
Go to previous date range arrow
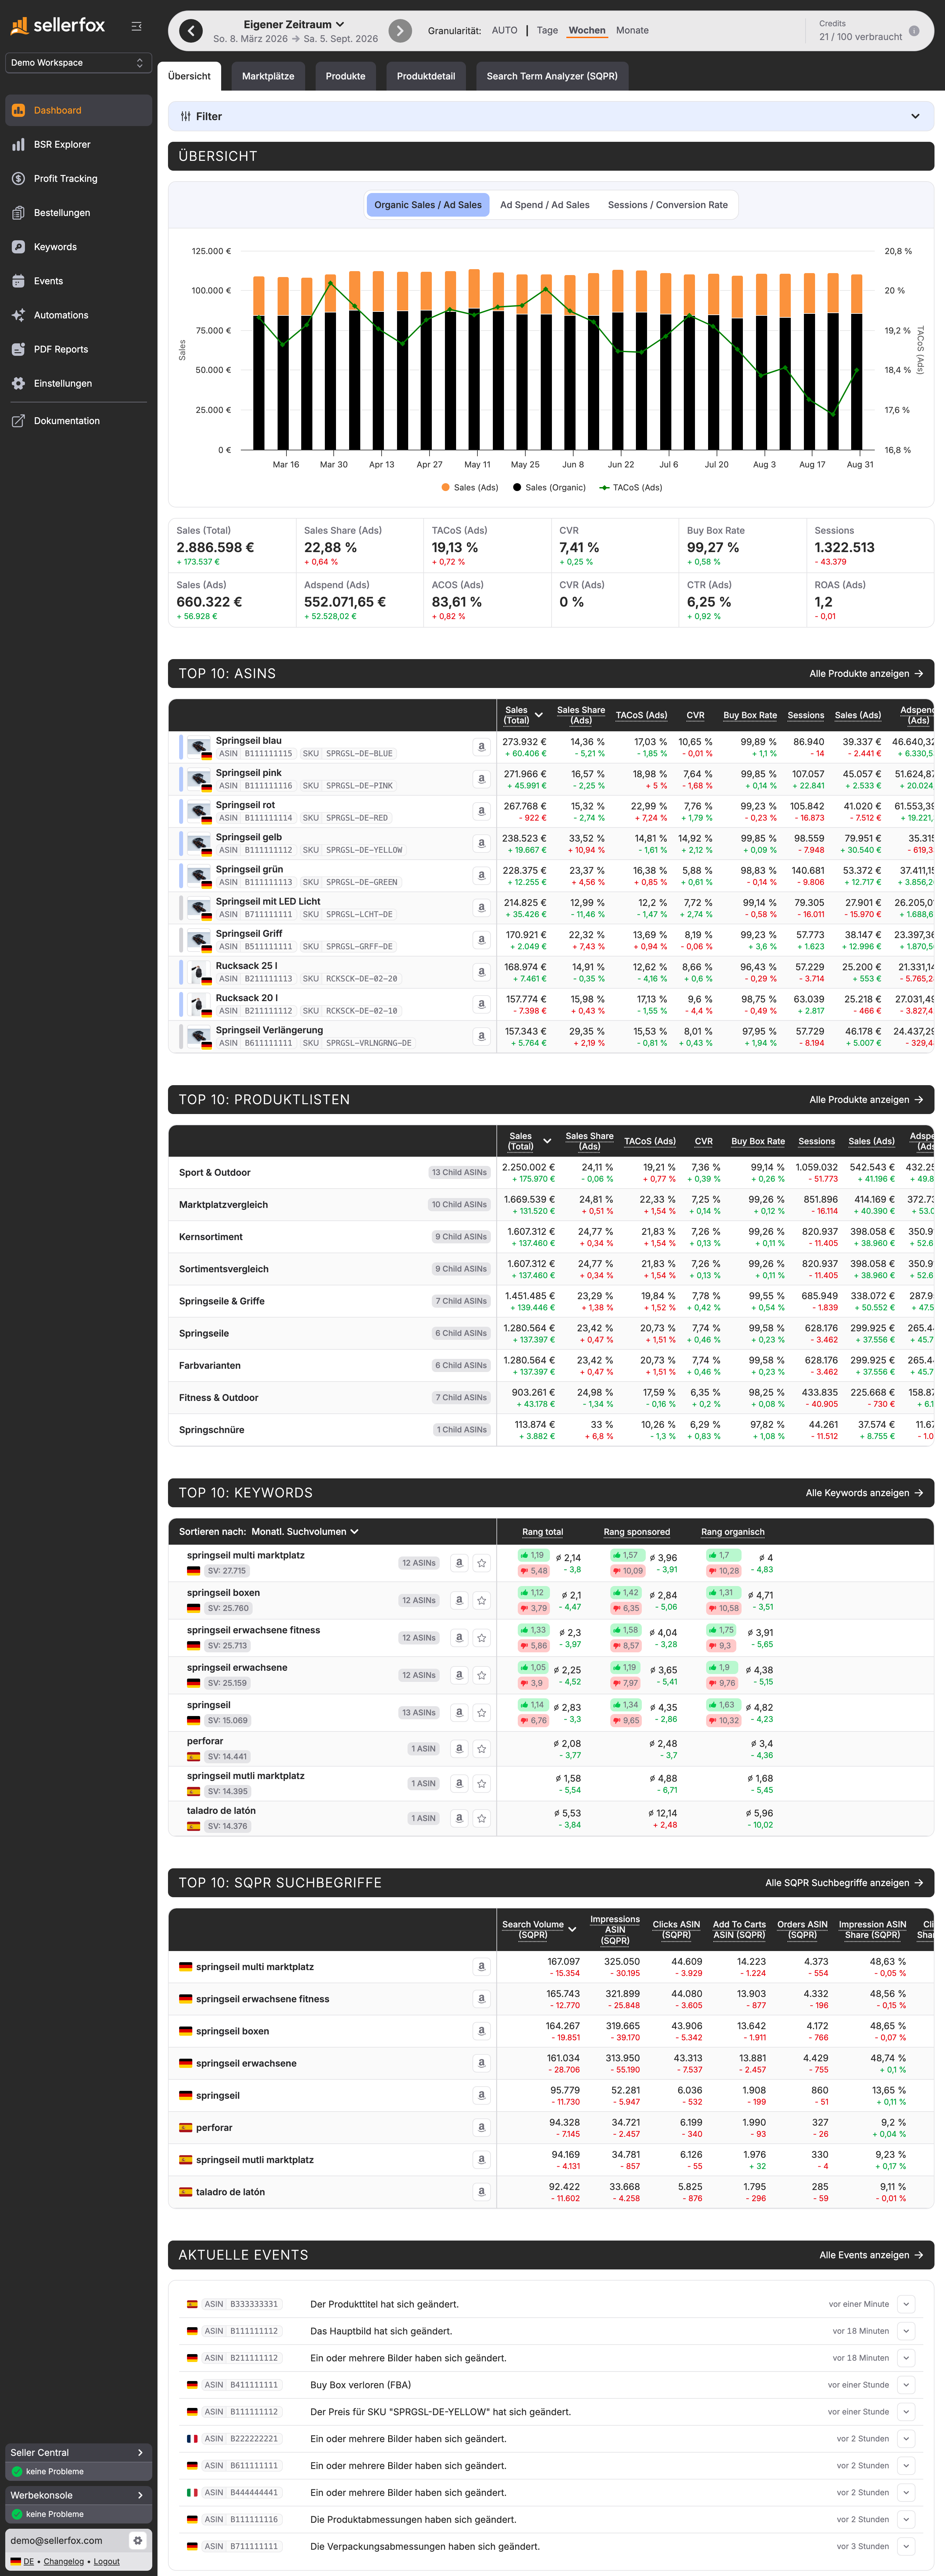tap(191, 31)
